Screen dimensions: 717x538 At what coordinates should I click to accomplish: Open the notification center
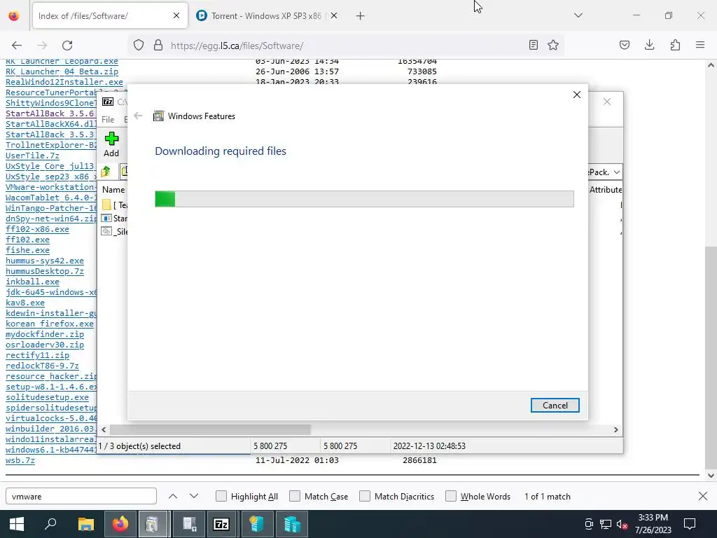[690, 524]
